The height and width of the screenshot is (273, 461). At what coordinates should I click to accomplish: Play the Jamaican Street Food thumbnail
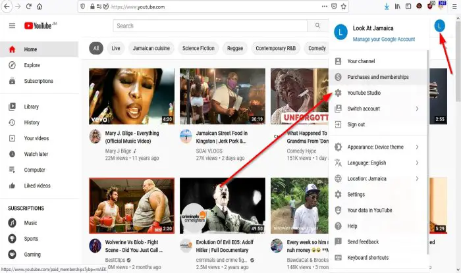(223, 96)
